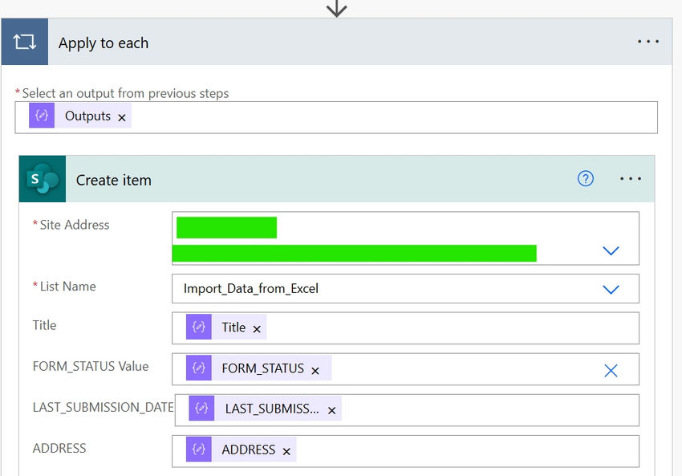Image resolution: width=682 pixels, height=476 pixels.
Task: Open the List Name dropdown
Action: [611, 289]
